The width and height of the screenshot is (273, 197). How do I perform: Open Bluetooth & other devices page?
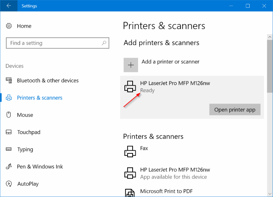[x=48, y=81]
